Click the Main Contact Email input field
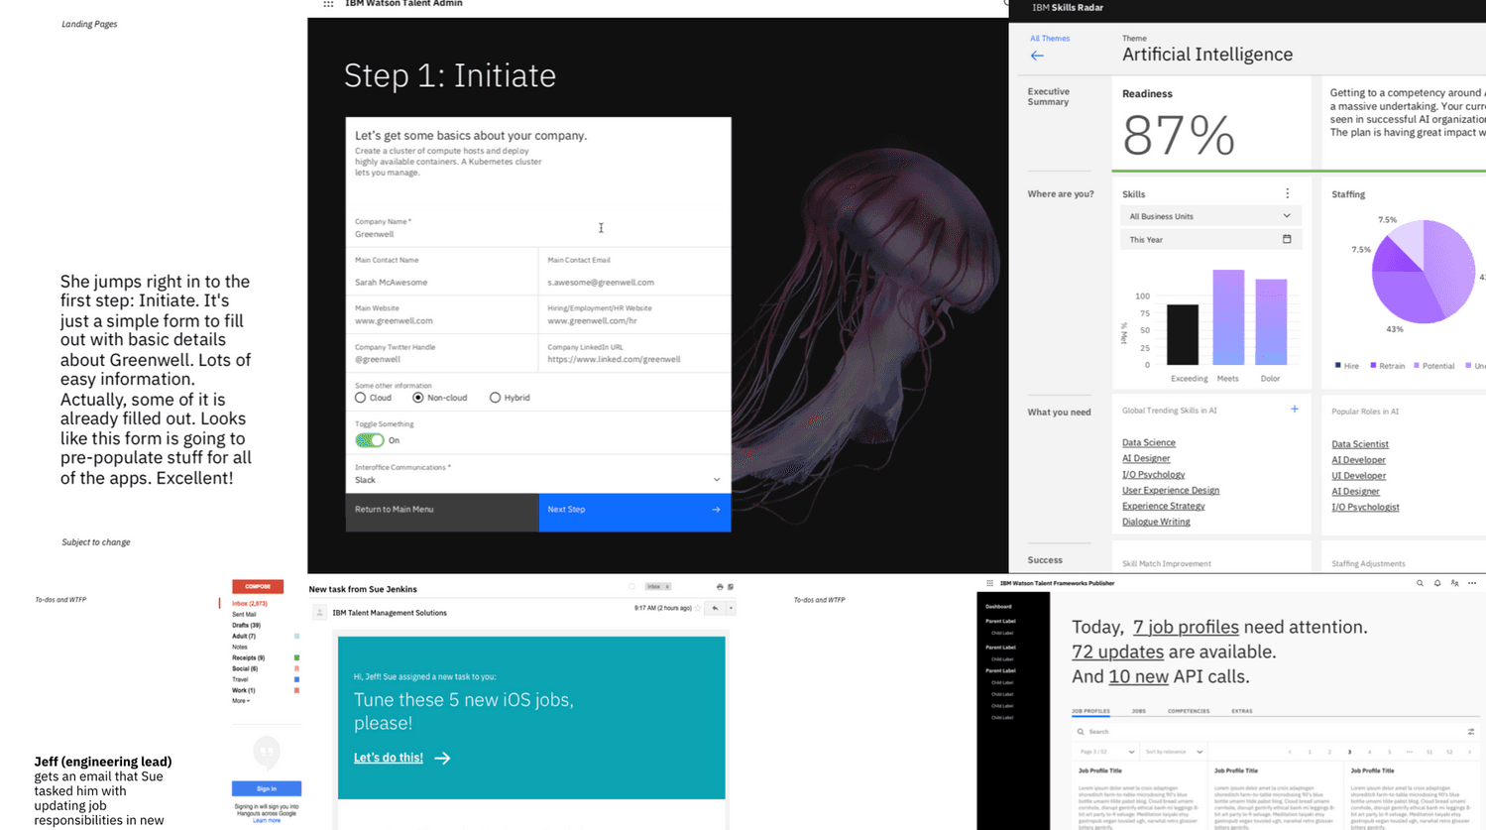Viewport: 1486px width, 830px height. coord(634,272)
